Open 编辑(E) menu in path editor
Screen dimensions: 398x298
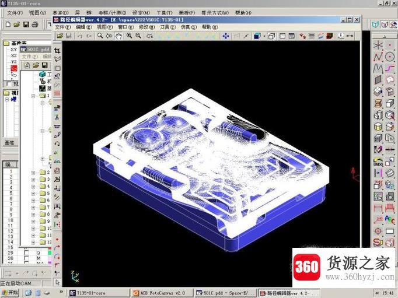84,27
